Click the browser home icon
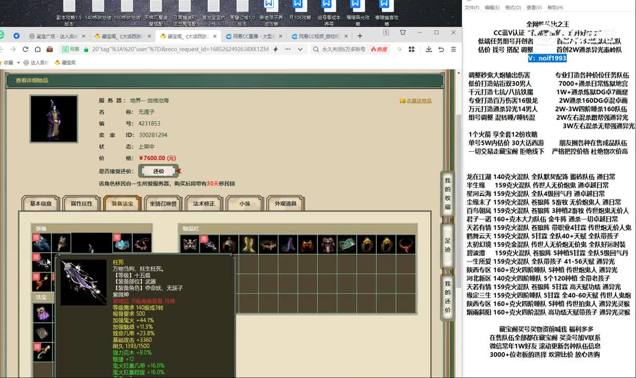Viewport: 636px width, 378px height. (37, 49)
